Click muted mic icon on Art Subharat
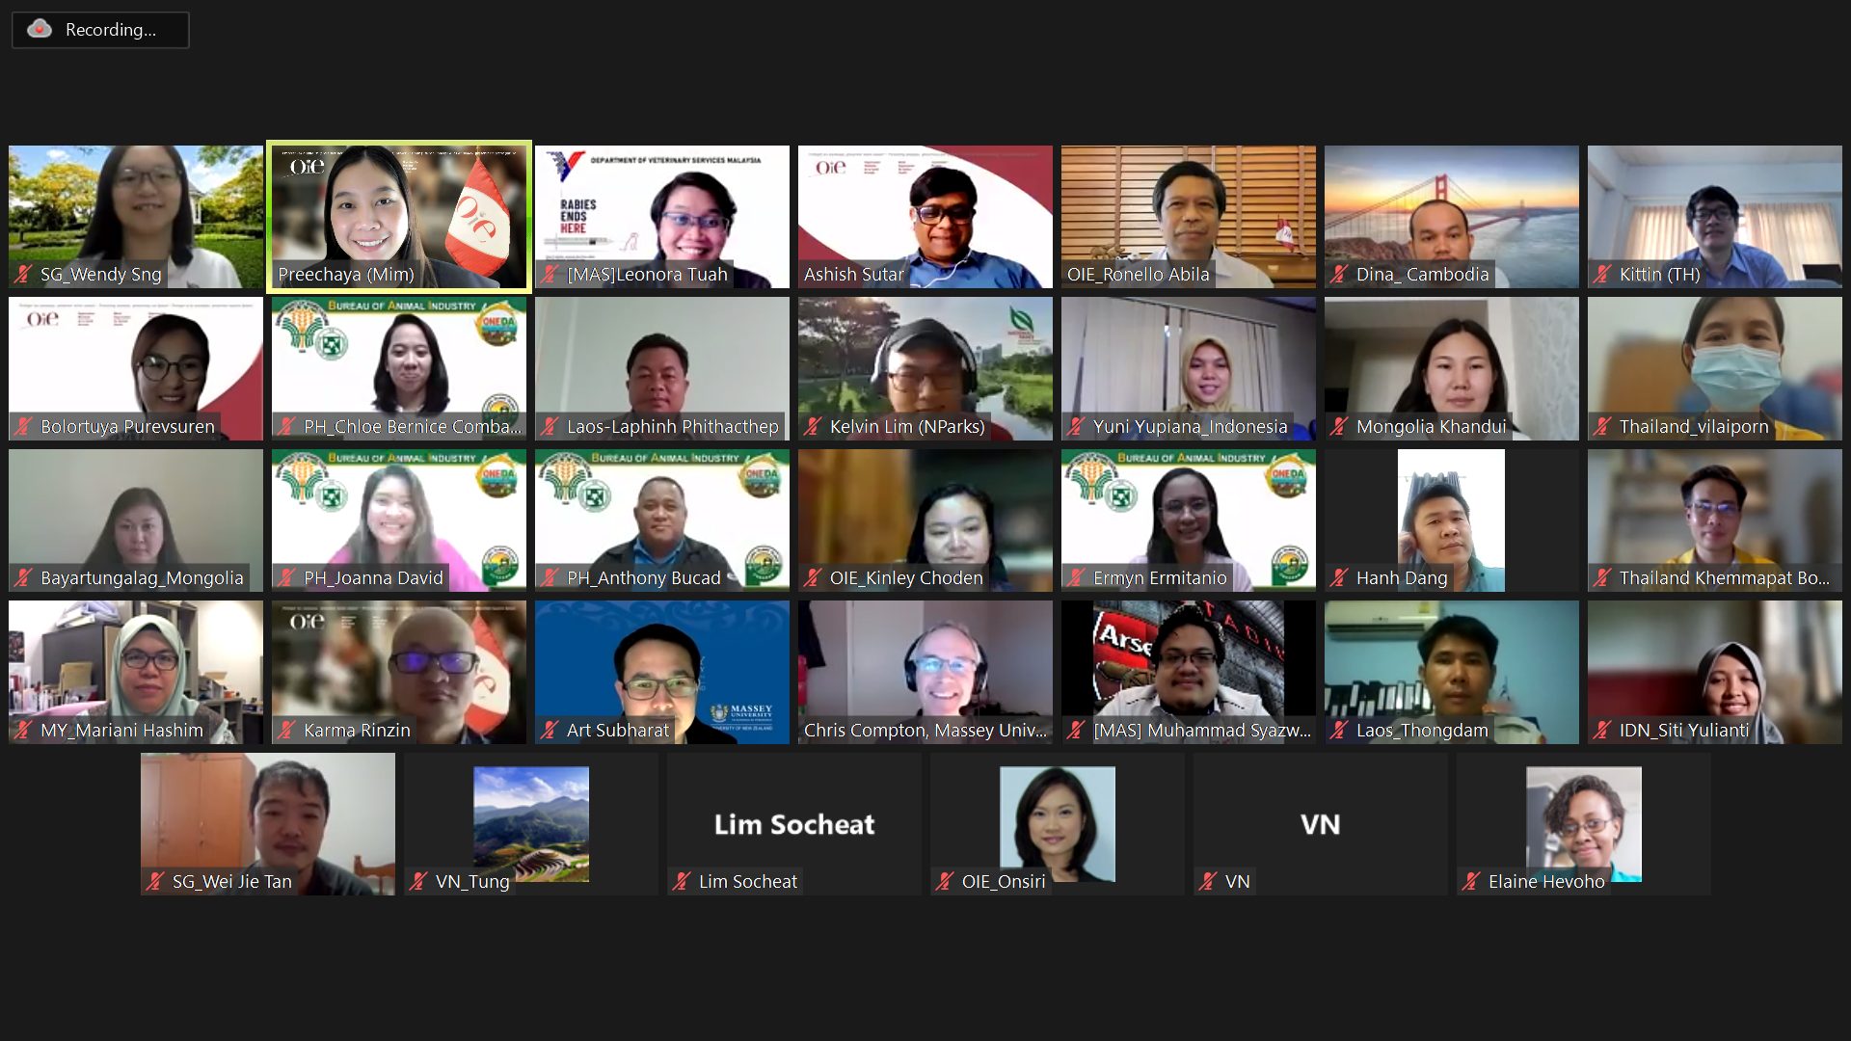 click(x=550, y=731)
